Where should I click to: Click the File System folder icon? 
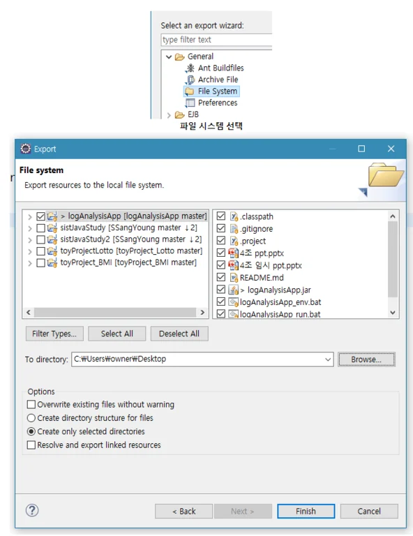coord(190,91)
